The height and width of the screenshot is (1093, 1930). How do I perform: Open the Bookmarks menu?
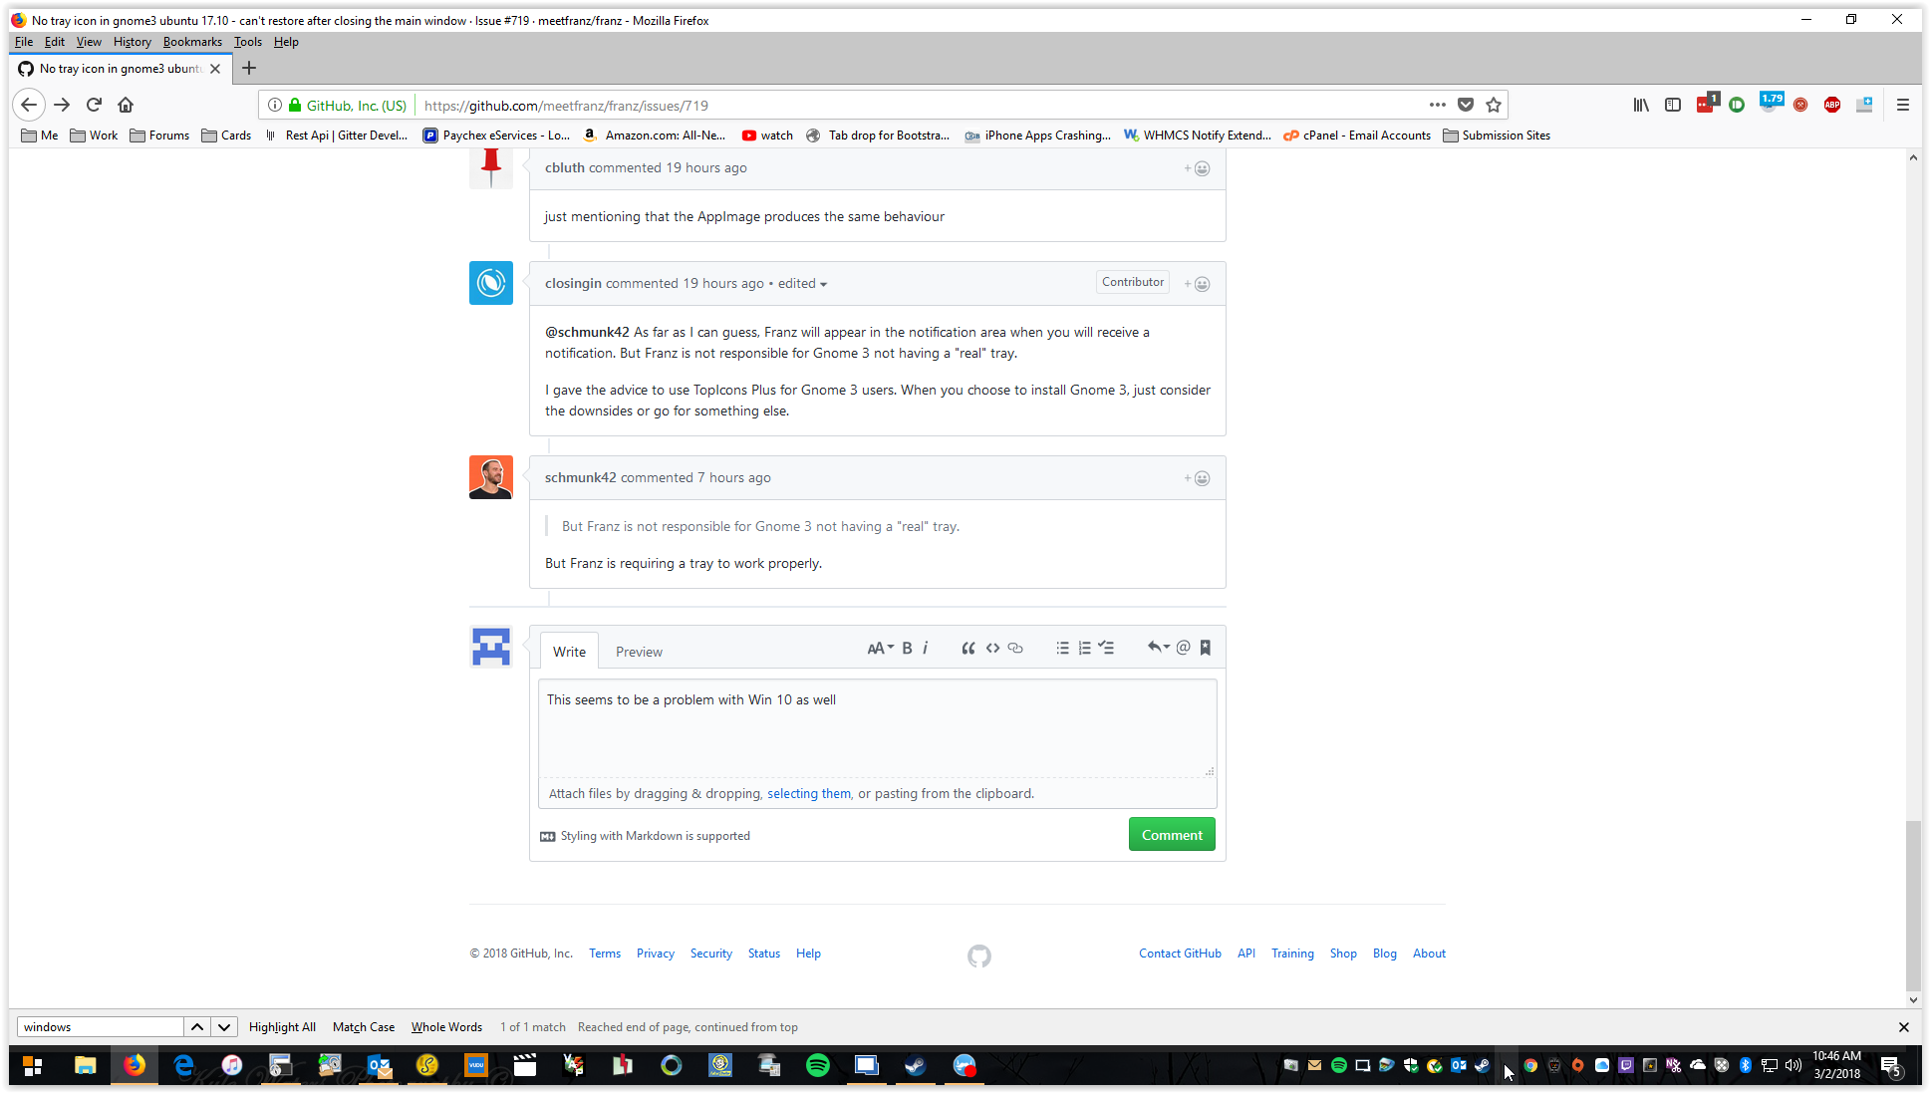192,42
